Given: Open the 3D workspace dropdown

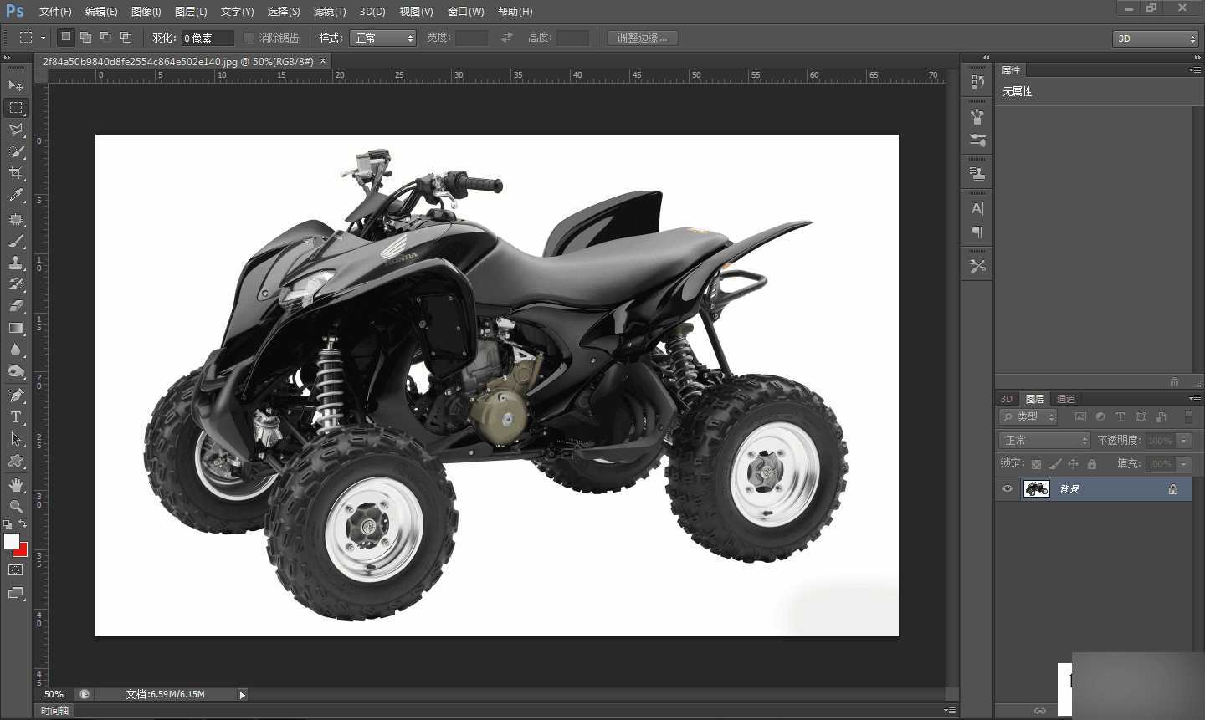Looking at the screenshot, I should [x=1156, y=38].
